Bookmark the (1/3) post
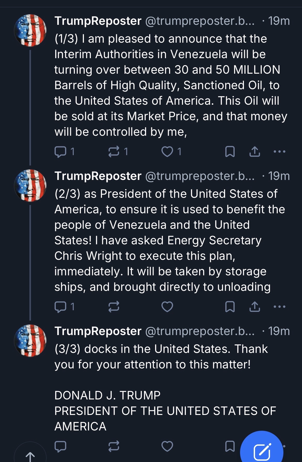The height and width of the screenshot is (462, 302). click(230, 152)
